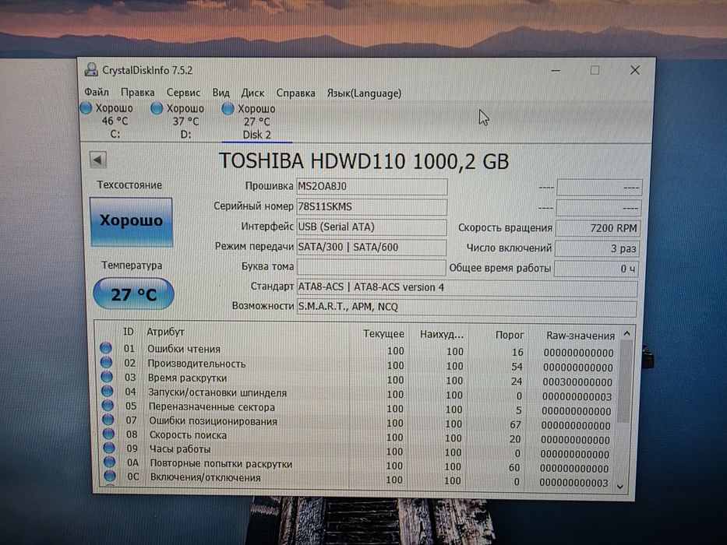
Task: Open the Файл menu
Action: tap(97, 92)
